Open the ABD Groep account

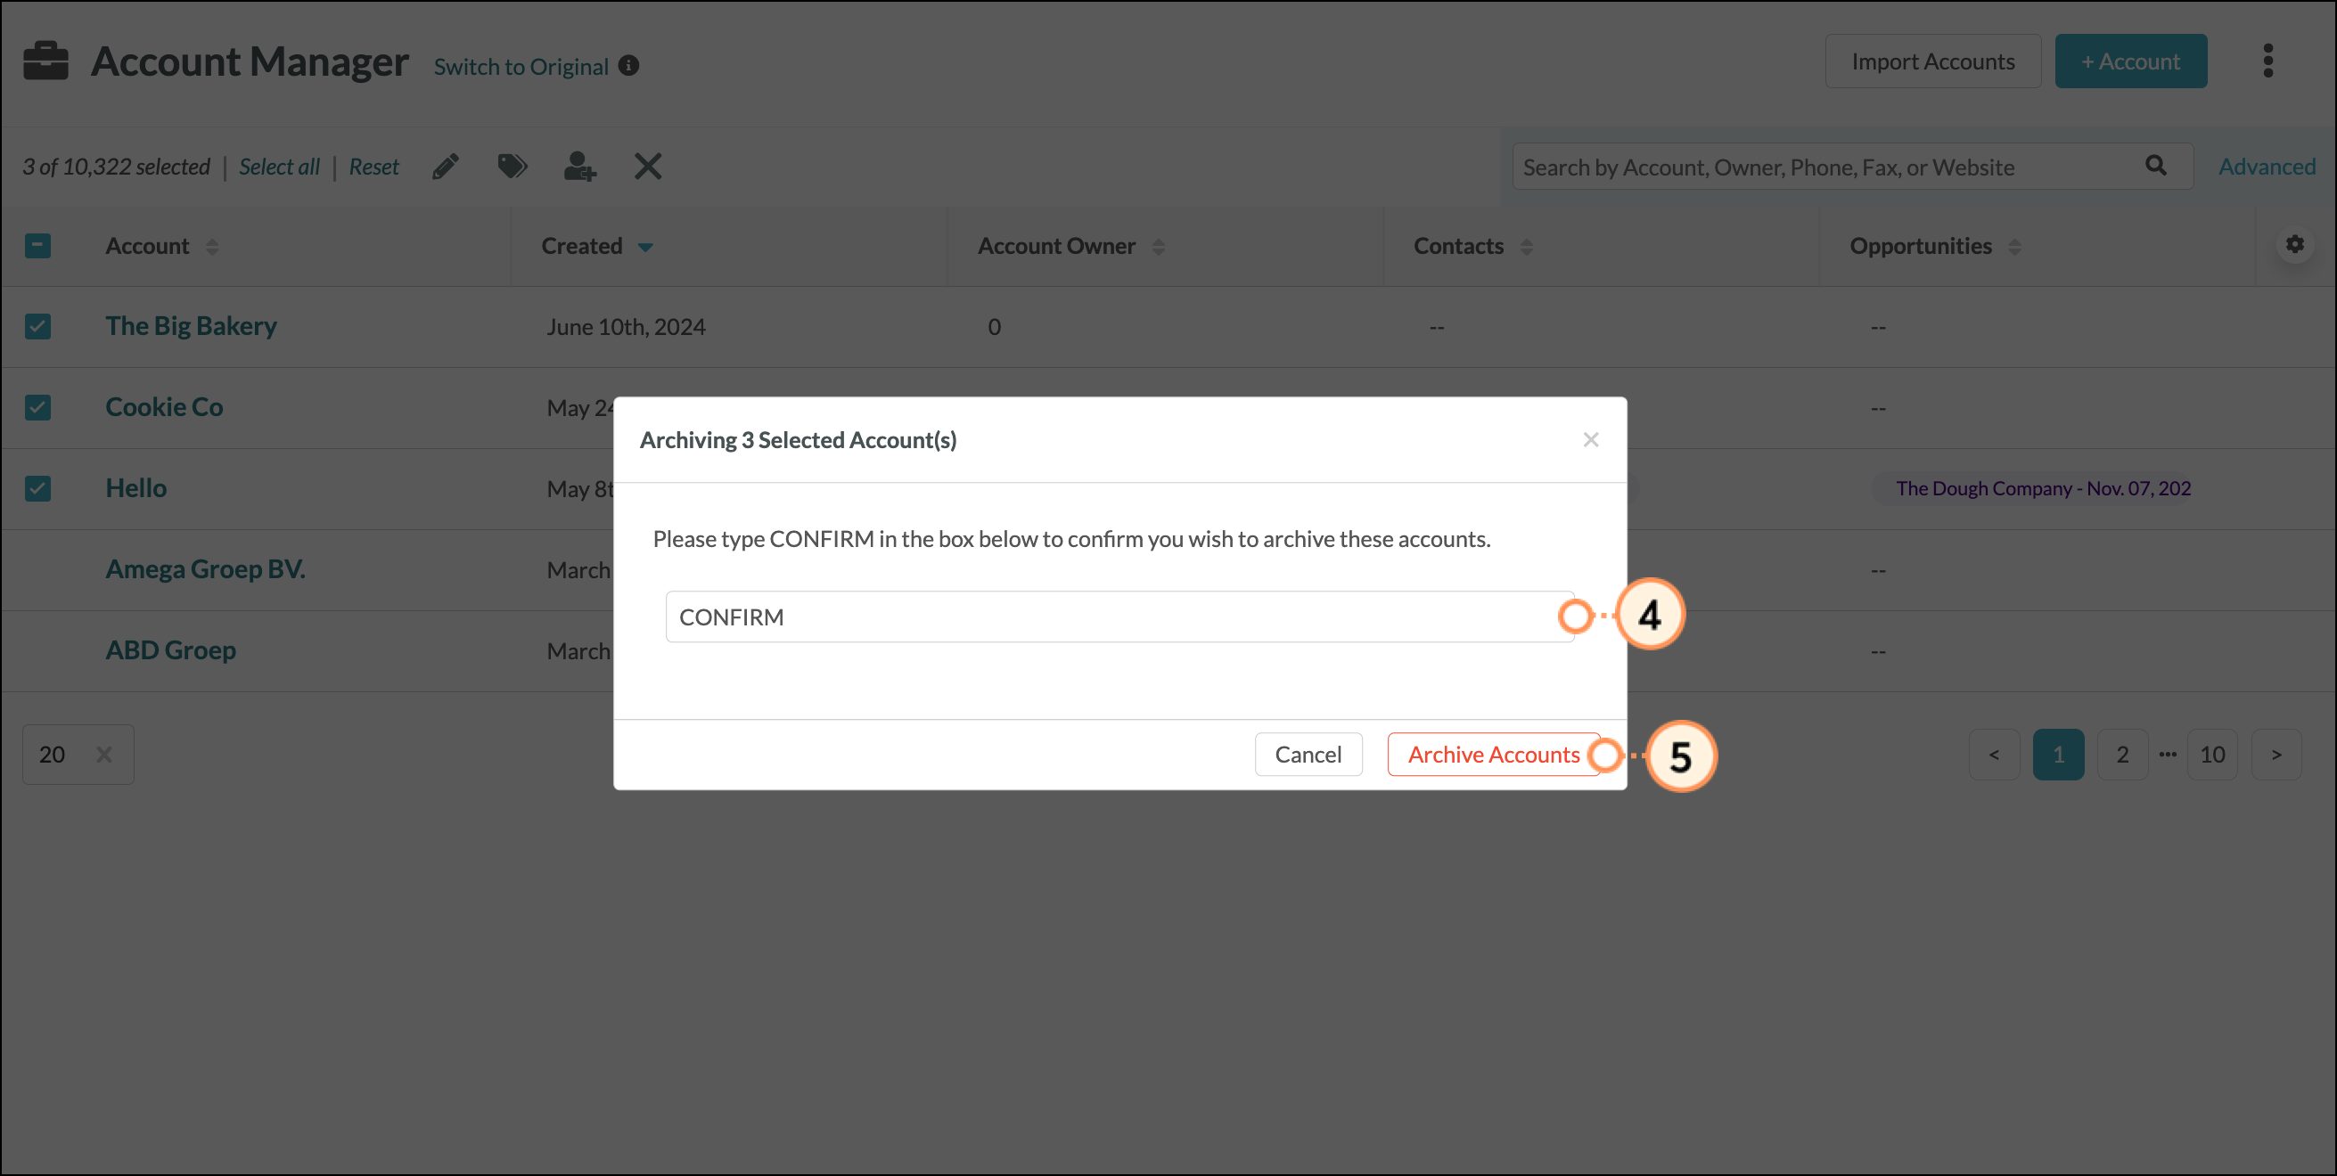[170, 650]
